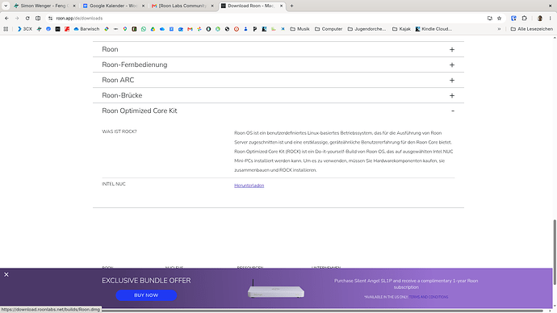Expand the Roon-Fernbedienung section

(278, 65)
